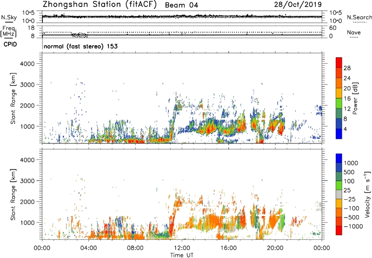This screenshot has width=372, height=258.
Task: Click the '08:00' time axis label
Action: (x=135, y=248)
